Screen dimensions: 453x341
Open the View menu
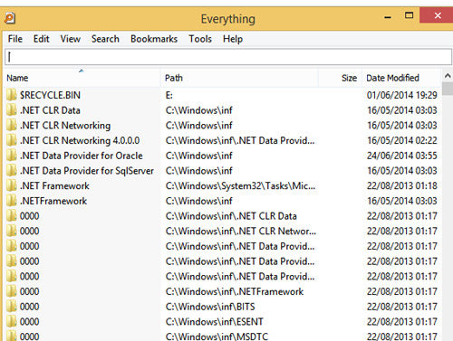tap(71, 39)
